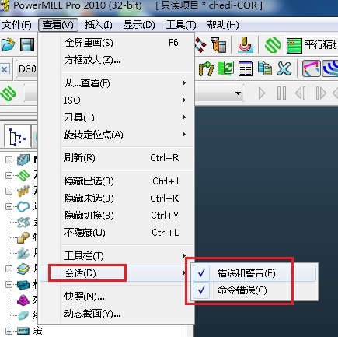Viewport: 338px width, 337px height.
Task: Expand the tools tree node
Action: [x=9, y=191]
